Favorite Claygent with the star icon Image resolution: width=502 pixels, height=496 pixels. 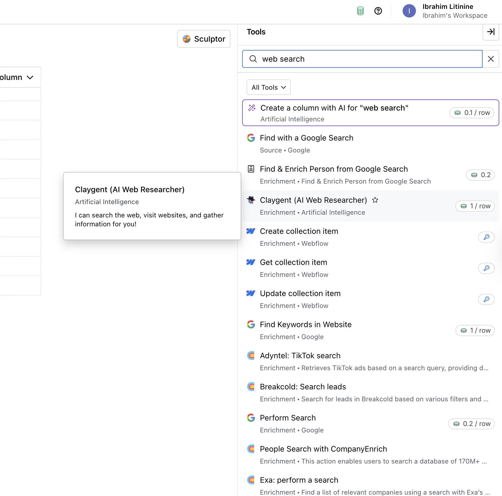point(375,200)
